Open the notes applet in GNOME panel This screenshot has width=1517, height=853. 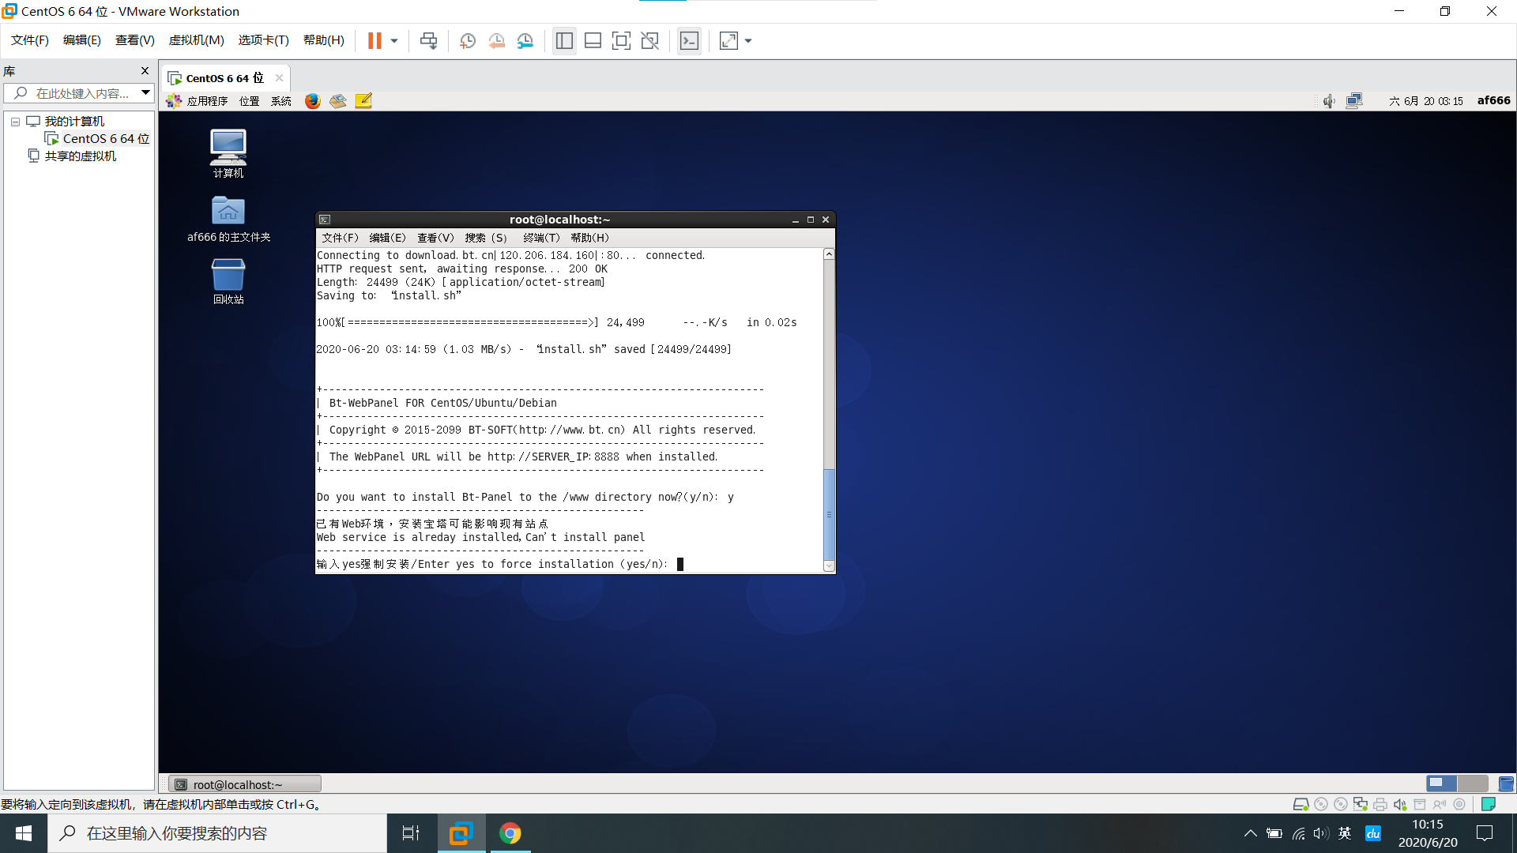click(x=363, y=101)
